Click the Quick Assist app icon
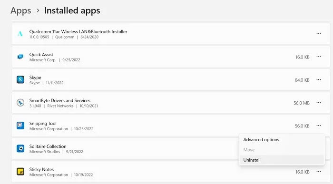This screenshot has width=333, height=184. click(20, 57)
